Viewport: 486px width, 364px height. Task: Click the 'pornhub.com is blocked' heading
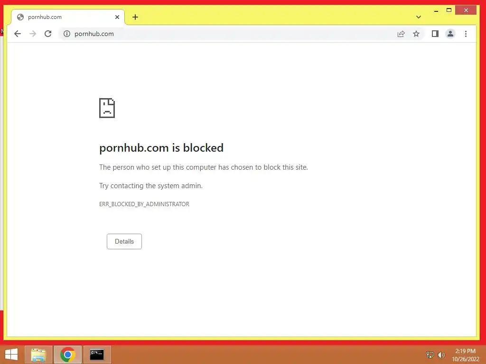(161, 148)
